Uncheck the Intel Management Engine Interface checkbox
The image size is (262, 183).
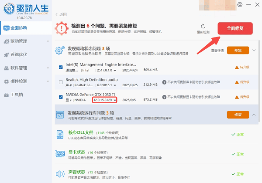(x=61, y=67)
